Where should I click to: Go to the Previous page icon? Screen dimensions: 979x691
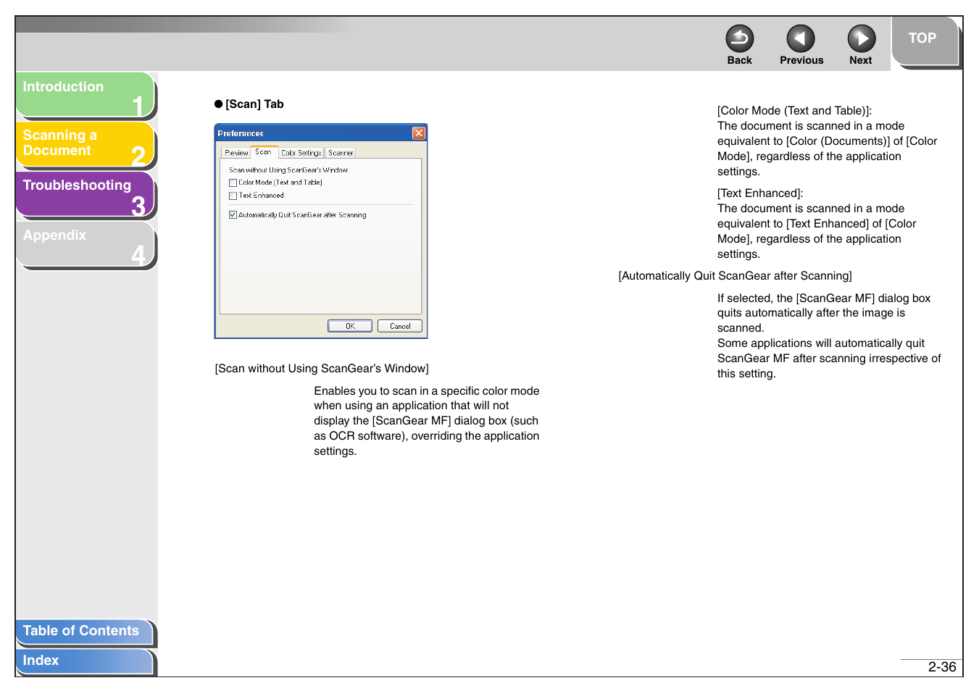(x=801, y=38)
